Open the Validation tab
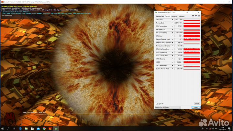This screenshot has width=233, height=131. [182, 16]
